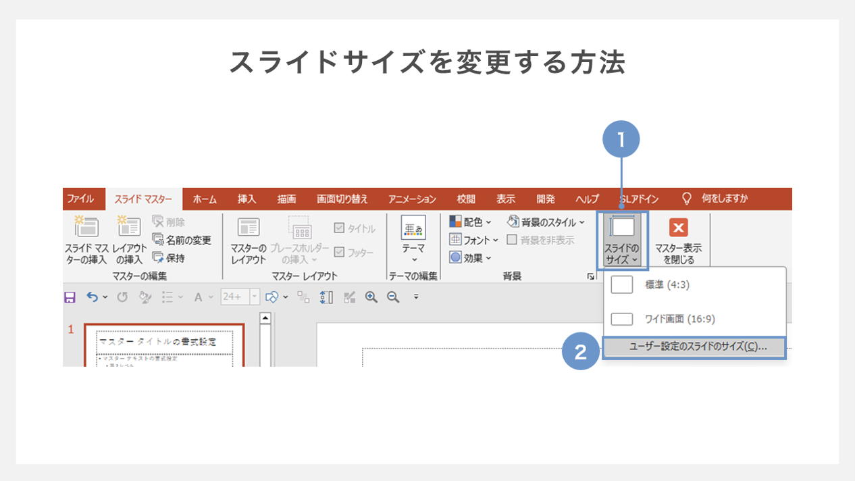Switch to the 挿入 ribbon tab
This screenshot has height=481, width=855.
pyautogui.click(x=247, y=199)
